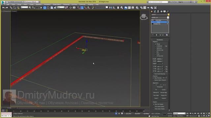Screen dimensions: 211x118
Task: Click the time slider handle on timeline
Action: tap(9, 108)
